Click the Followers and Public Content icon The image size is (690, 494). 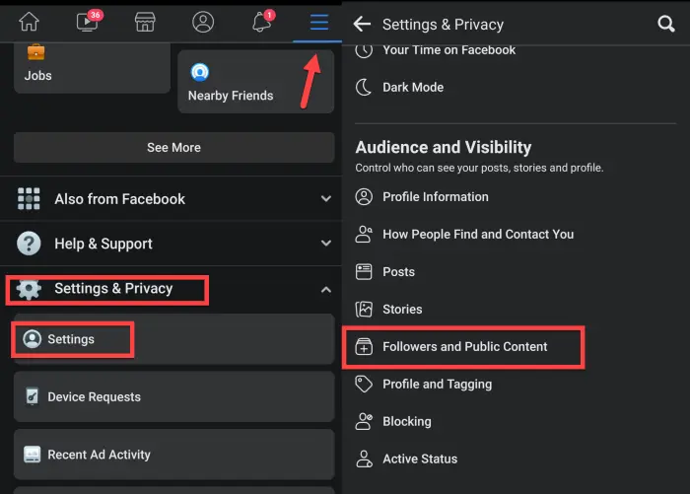point(364,347)
